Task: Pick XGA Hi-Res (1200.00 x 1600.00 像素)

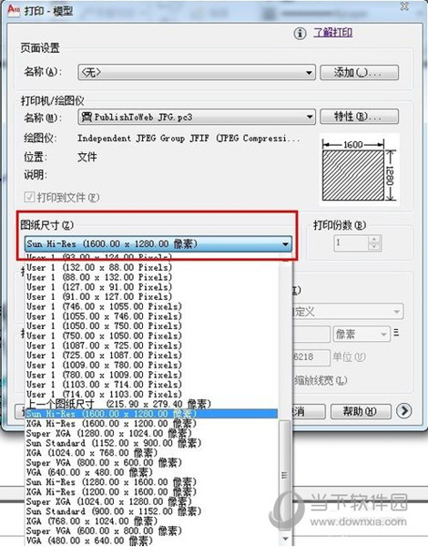Action: tap(152, 492)
